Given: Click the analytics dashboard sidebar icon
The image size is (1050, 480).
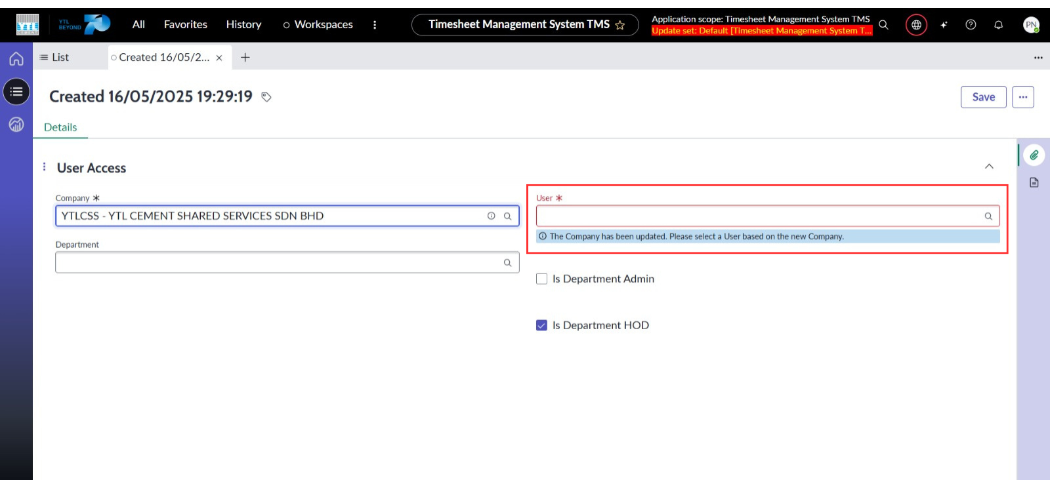Looking at the screenshot, I should [16, 124].
